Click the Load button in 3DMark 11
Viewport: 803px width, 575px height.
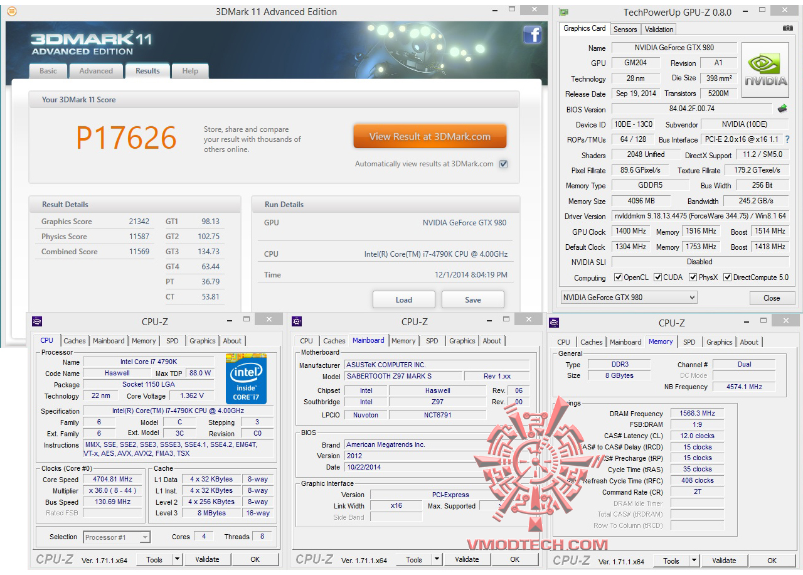[404, 299]
